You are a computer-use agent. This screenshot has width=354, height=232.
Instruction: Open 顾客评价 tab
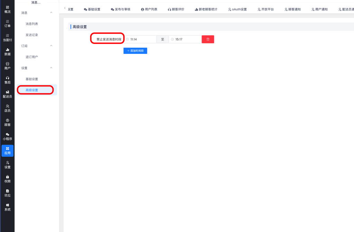(176, 9)
